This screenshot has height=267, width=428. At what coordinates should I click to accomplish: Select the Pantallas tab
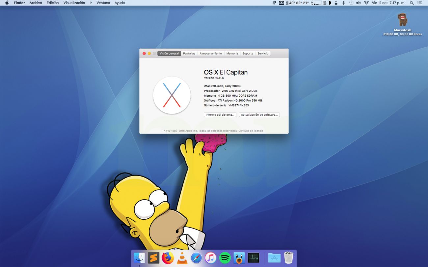point(189,54)
